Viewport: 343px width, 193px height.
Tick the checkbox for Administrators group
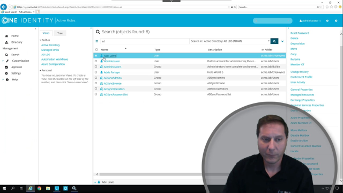(96, 66)
